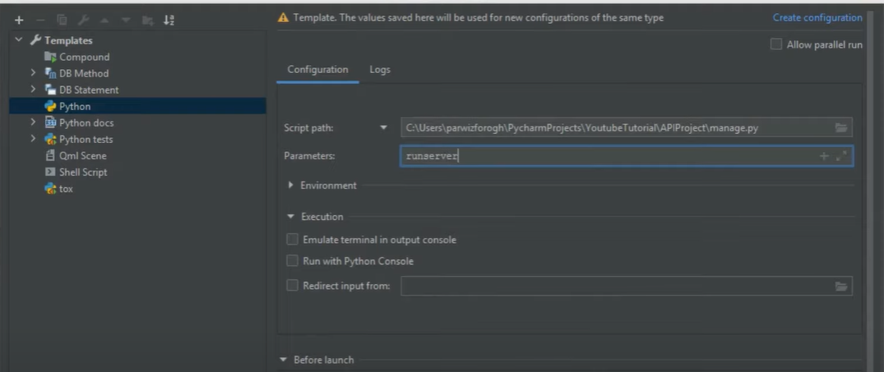Click the tox template icon

[x=50, y=189]
